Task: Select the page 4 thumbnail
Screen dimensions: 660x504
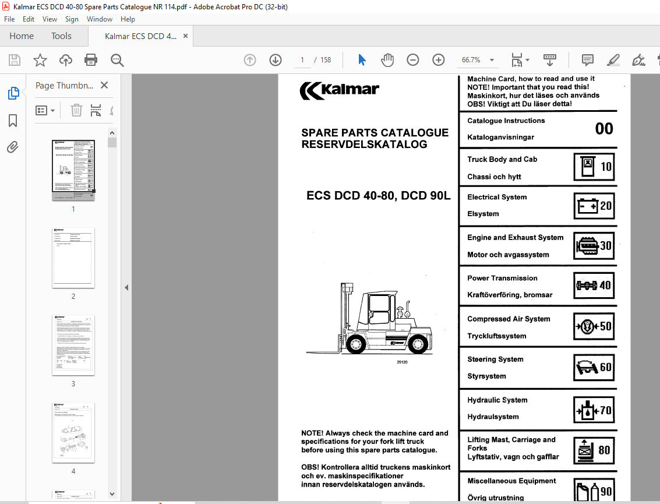Action: pos(73,433)
